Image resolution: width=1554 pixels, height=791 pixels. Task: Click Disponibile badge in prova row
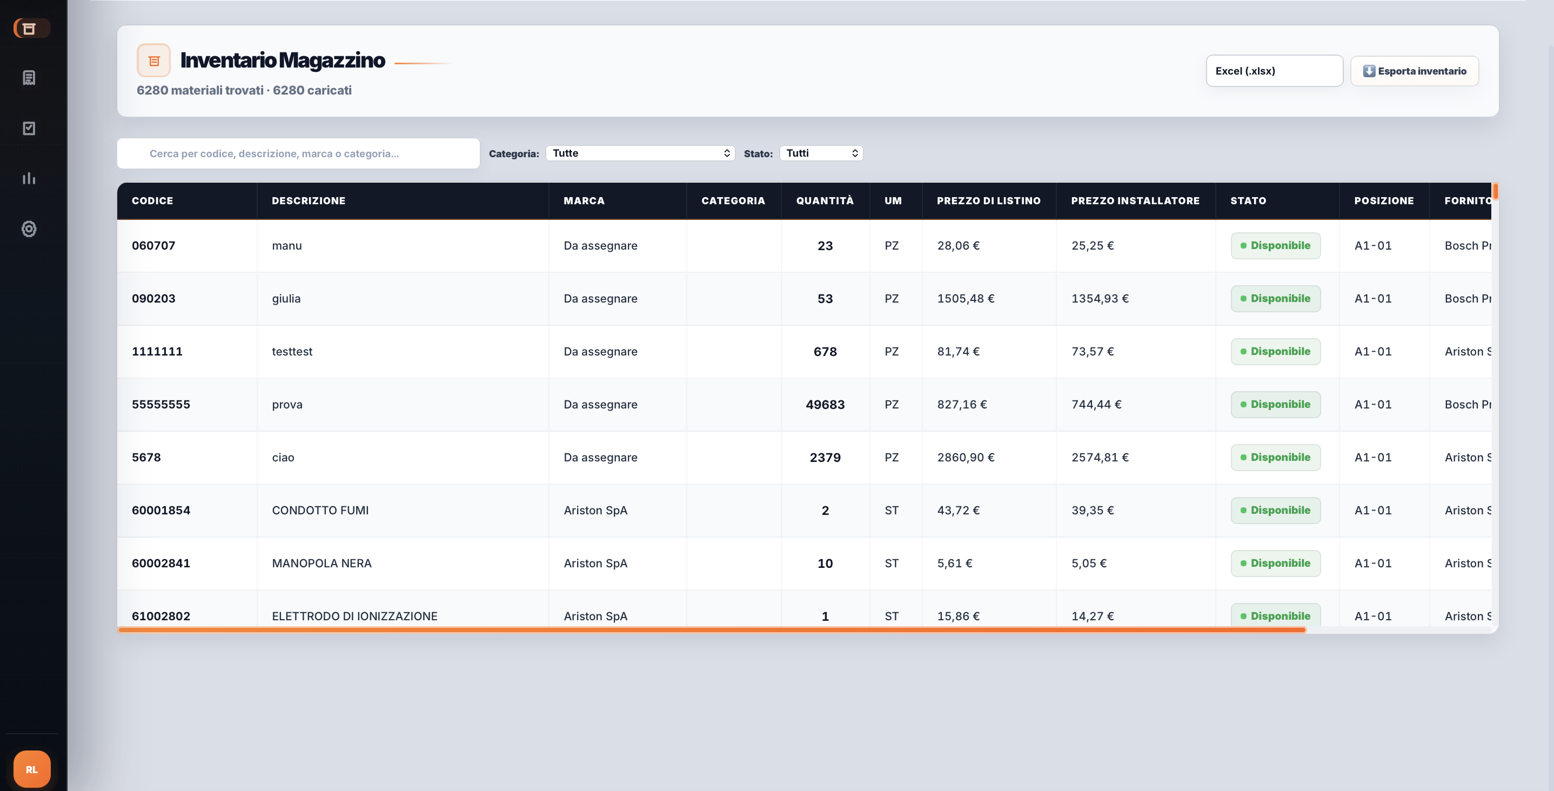(x=1275, y=404)
